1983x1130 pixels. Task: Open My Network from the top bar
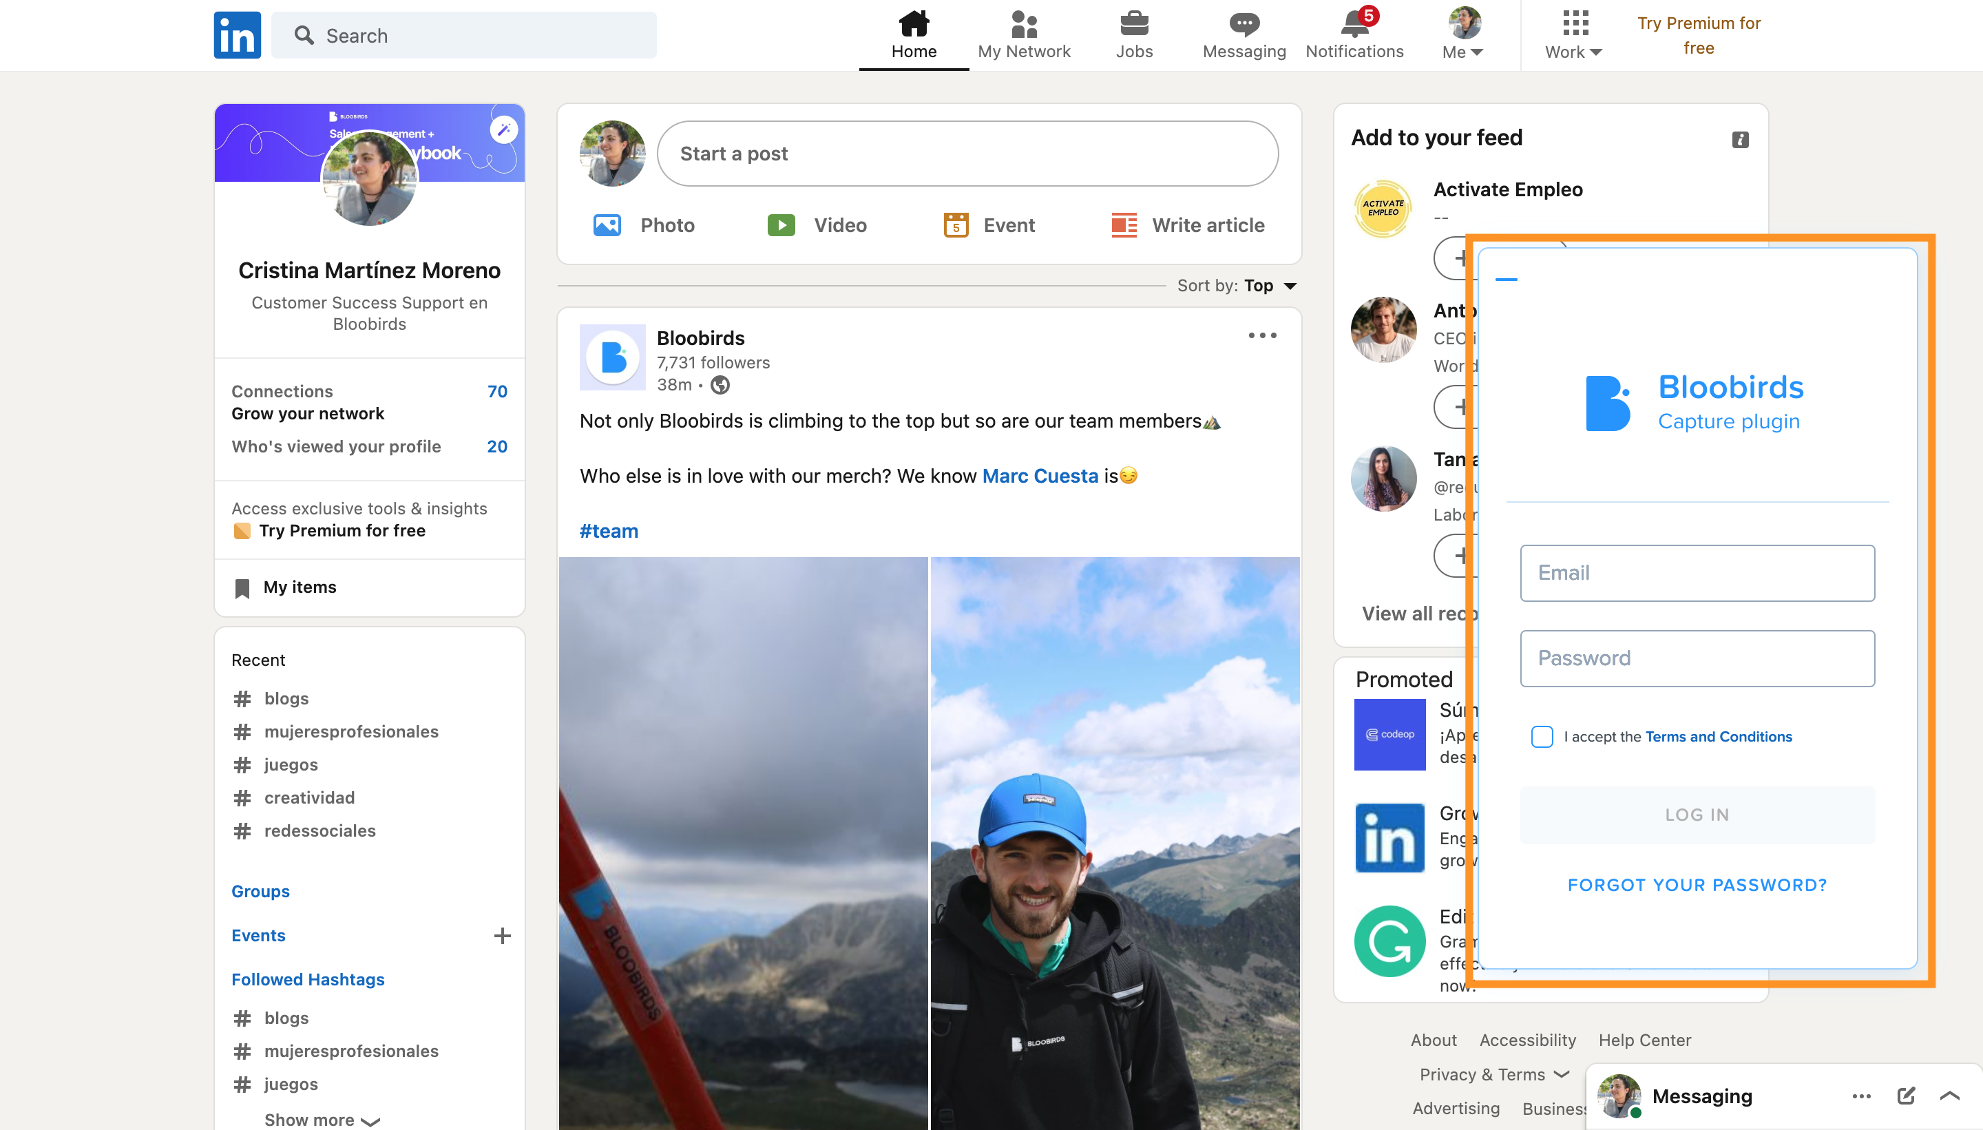[1023, 35]
